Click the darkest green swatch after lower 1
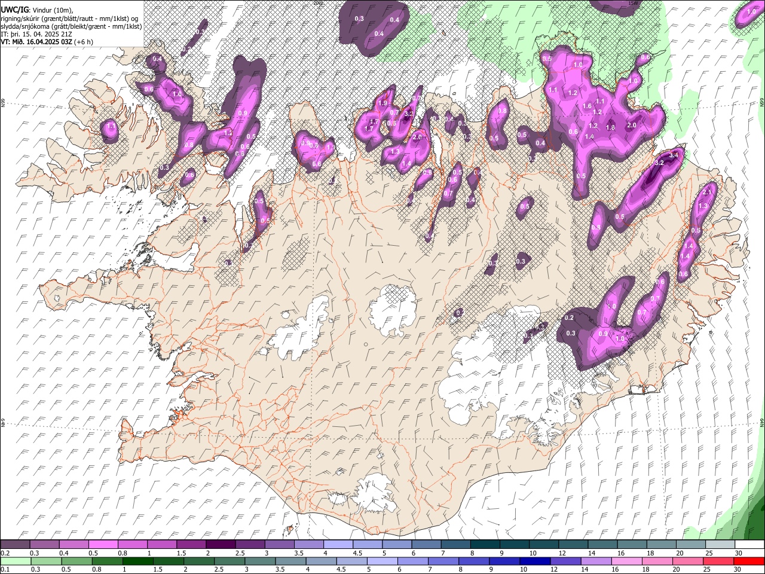This screenshot has height=574, width=765. tap(137, 561)
